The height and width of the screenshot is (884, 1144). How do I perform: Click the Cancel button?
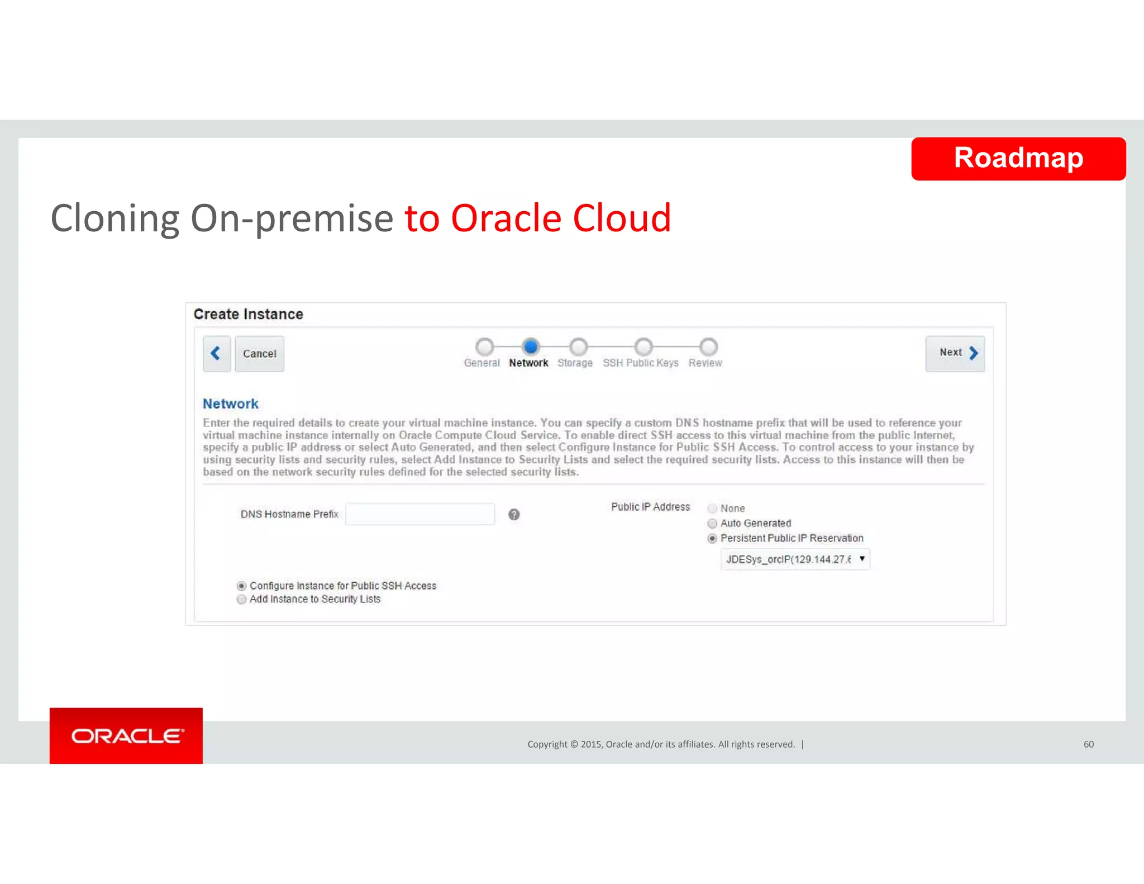[259, 354]
